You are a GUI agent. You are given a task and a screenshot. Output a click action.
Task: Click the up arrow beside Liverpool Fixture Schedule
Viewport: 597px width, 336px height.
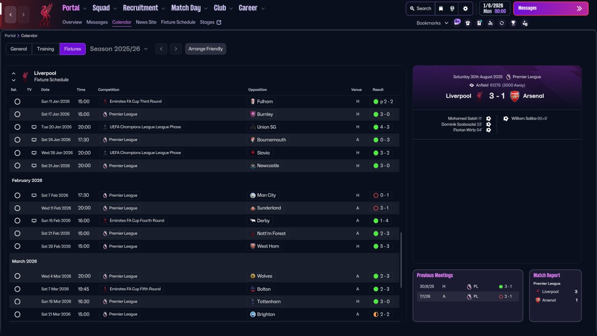pos(14,74)
